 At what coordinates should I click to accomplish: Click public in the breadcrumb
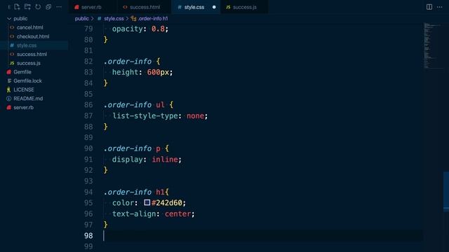pos(81,19)
